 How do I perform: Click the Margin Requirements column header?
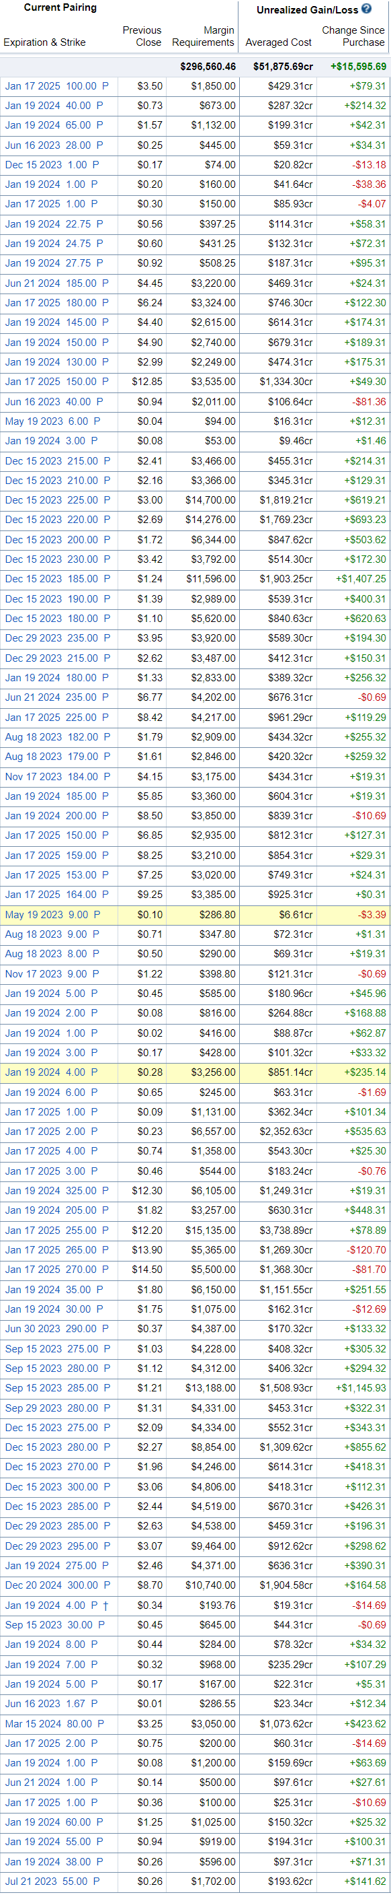(204, 36)
